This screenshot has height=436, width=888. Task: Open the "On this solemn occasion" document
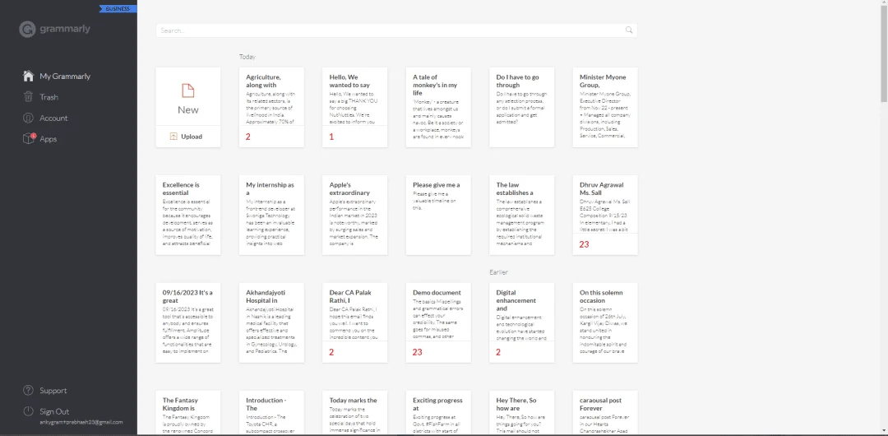(605, 322)
